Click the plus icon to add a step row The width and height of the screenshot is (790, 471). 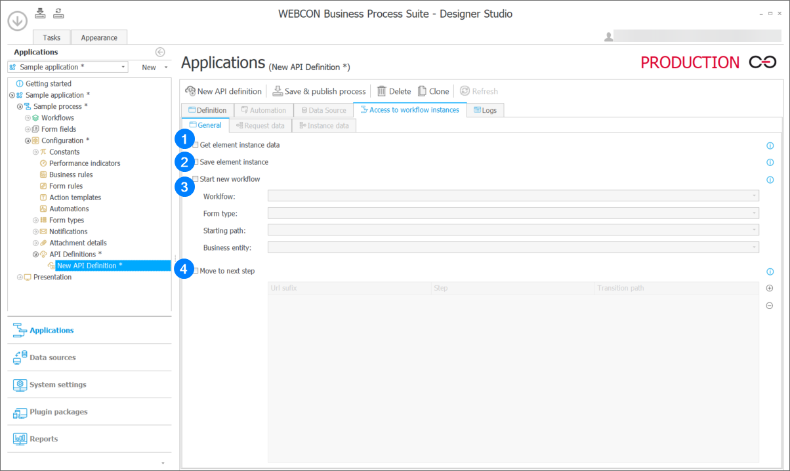click(770, 288)
